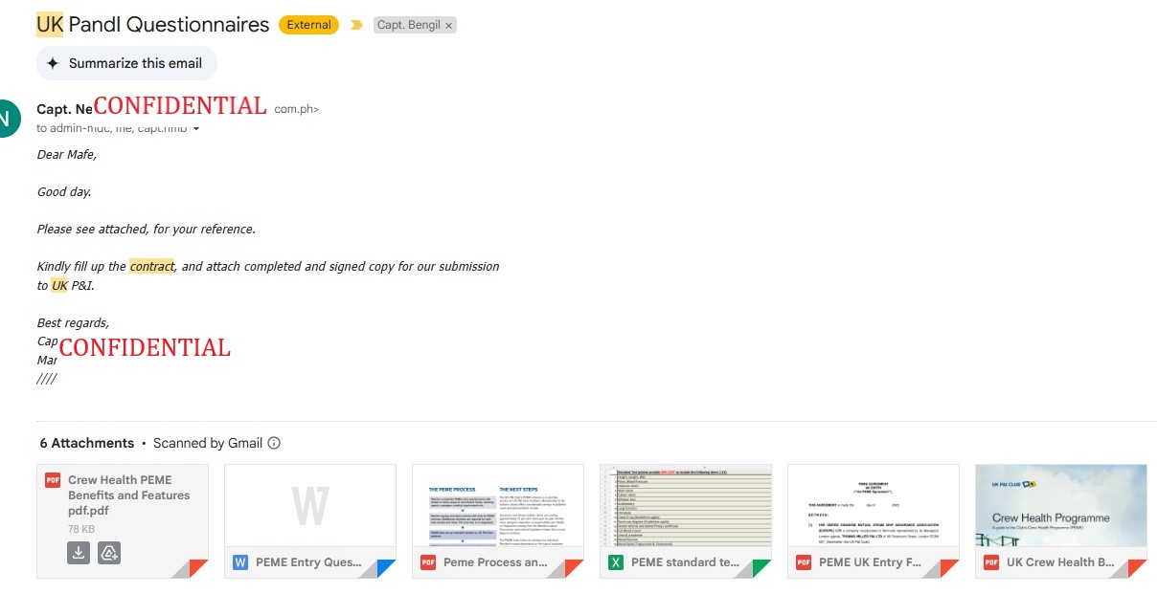
Task: Click the sparkle icon in Summarize button
Action: pos(53,63)
